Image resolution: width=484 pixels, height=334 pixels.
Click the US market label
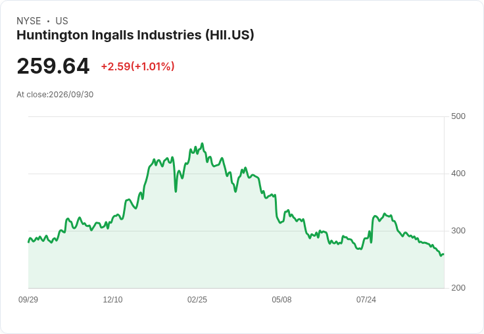tap(62, 21)
